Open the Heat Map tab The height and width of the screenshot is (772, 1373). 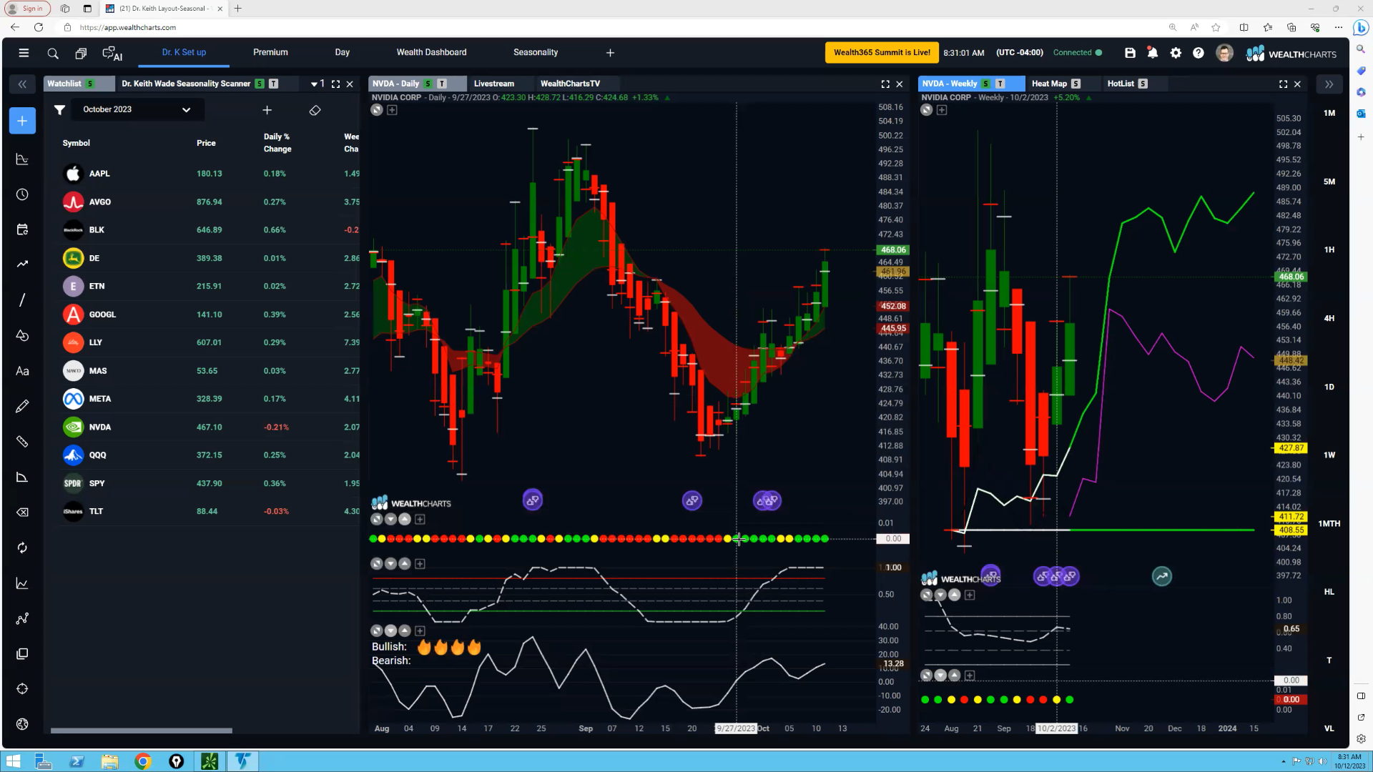[x=1049, y=84]
